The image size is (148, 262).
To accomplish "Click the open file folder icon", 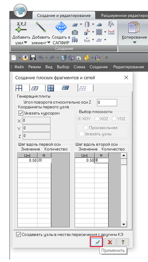I will (25, 58).
